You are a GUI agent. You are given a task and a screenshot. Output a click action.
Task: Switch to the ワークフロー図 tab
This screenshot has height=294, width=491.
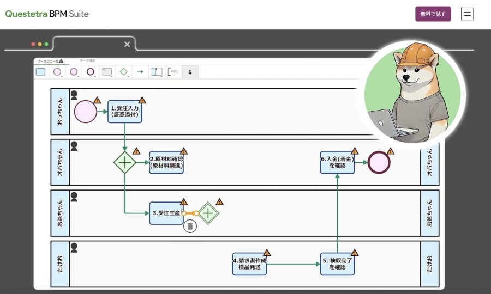(x=50, y=61)
